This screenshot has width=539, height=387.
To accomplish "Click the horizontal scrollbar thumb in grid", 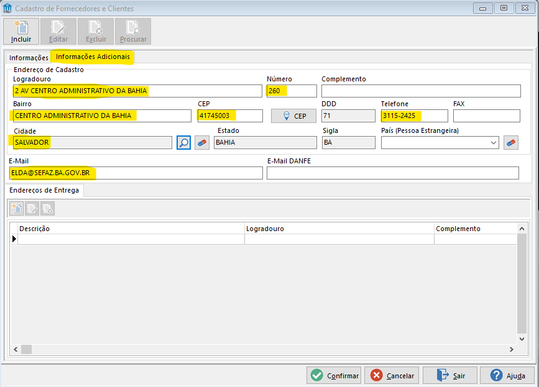I will click(27, 350).
